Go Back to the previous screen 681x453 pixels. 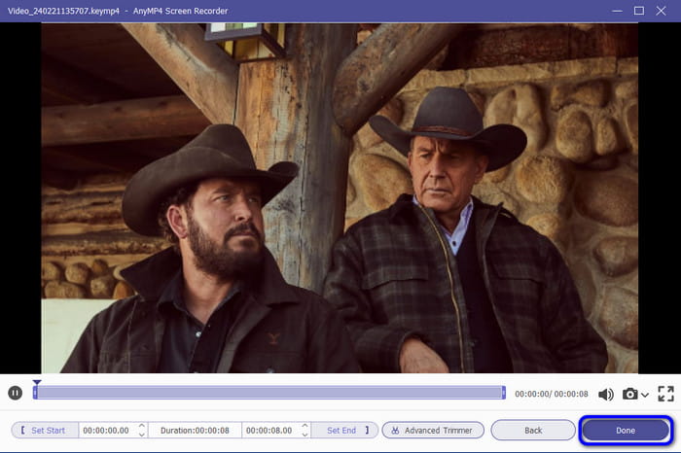(x=533, y=431)
